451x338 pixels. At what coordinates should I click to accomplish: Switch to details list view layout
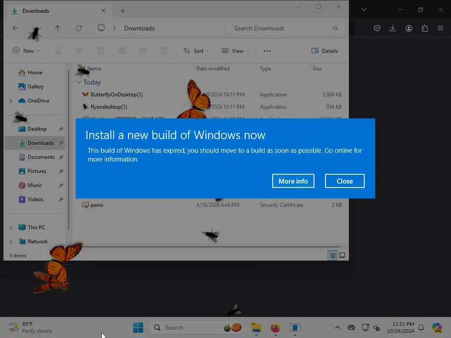pyautogui.click(x=333, y=255)
